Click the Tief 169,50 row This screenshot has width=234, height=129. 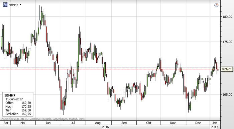(18, 110)
